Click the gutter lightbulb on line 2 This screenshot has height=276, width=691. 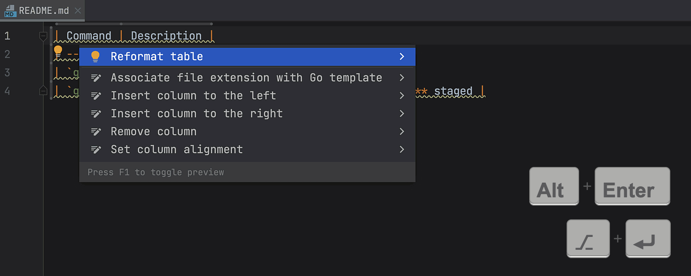[x=58, y=52]
